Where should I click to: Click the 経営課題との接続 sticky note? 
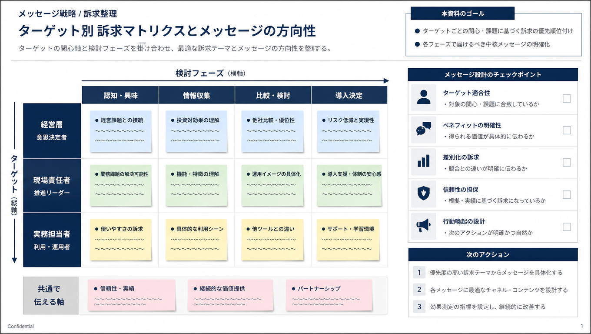121,131
